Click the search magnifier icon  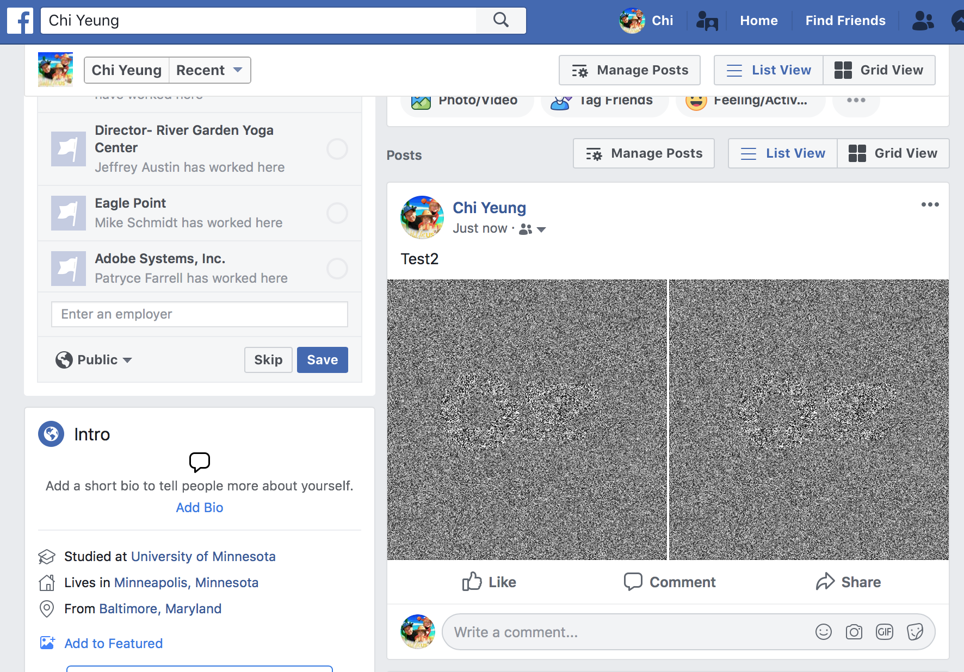pyautogui.click(x=500, y=21)
